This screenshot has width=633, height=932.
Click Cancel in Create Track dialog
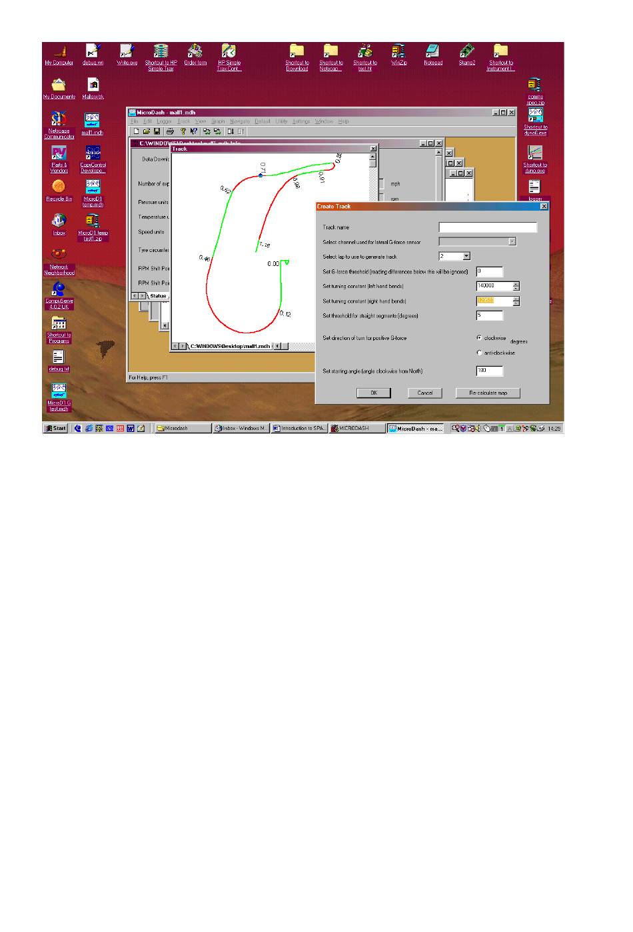click(x=424, y=393)
